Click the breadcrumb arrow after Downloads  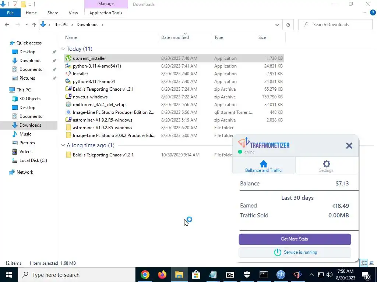(102, 25)
